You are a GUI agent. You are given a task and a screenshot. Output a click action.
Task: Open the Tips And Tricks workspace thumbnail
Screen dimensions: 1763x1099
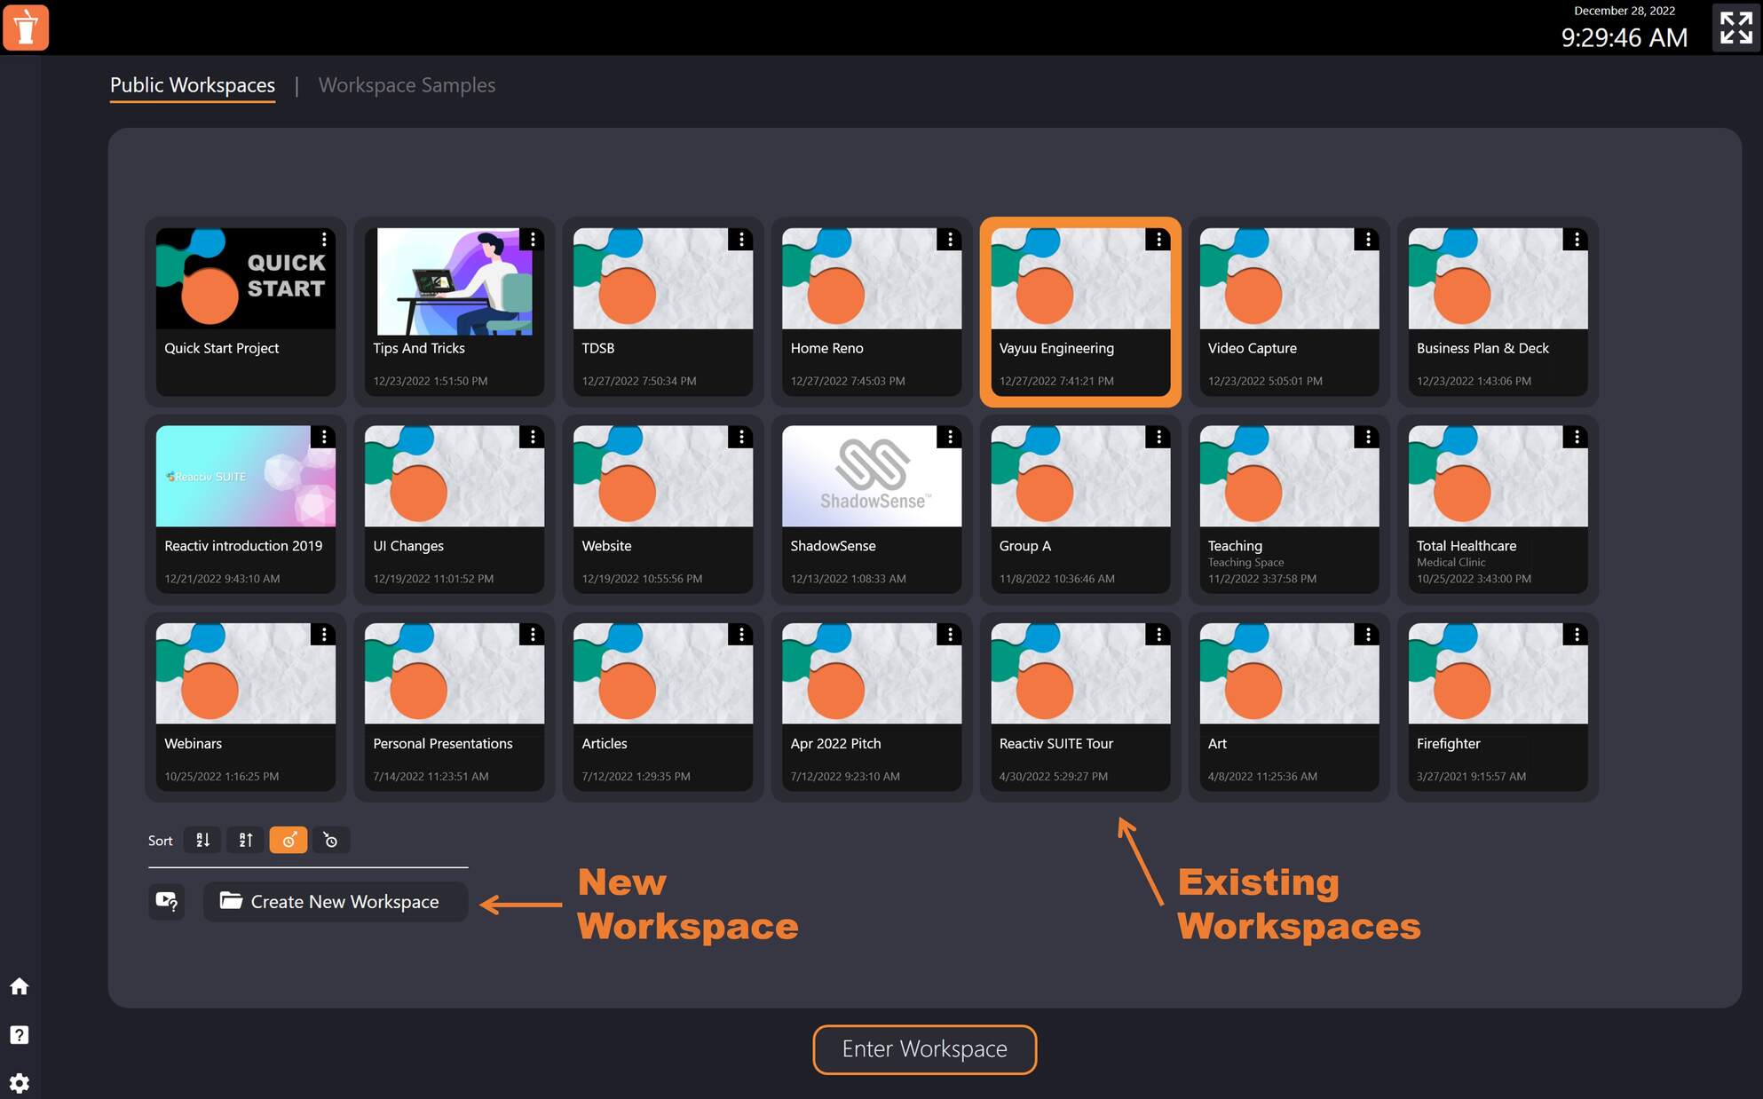click(x=454, y=281)
